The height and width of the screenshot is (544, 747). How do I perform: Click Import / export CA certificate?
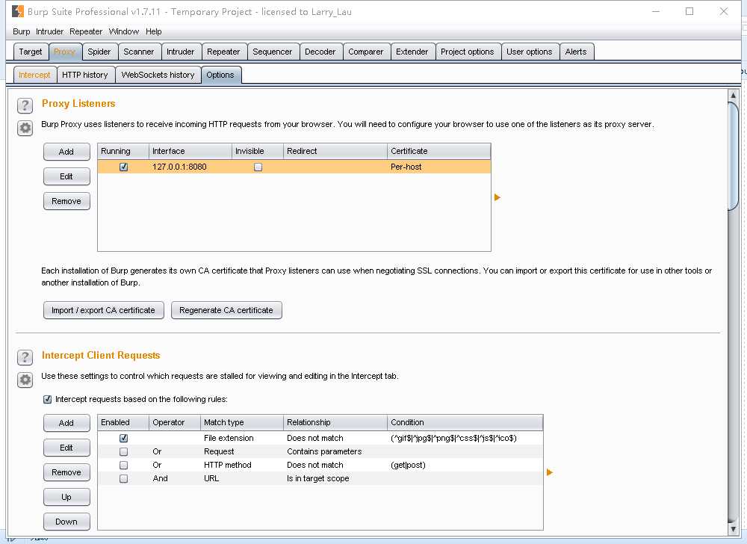103,310
